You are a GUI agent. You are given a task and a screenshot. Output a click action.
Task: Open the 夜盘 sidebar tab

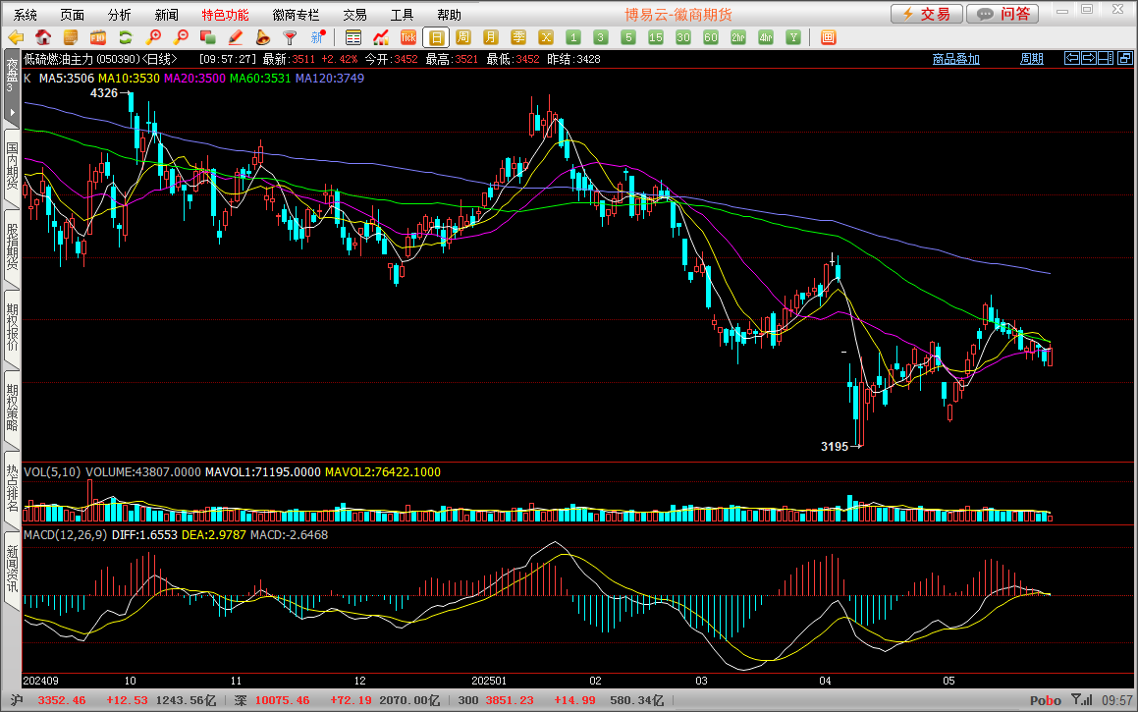pos(11,76)
